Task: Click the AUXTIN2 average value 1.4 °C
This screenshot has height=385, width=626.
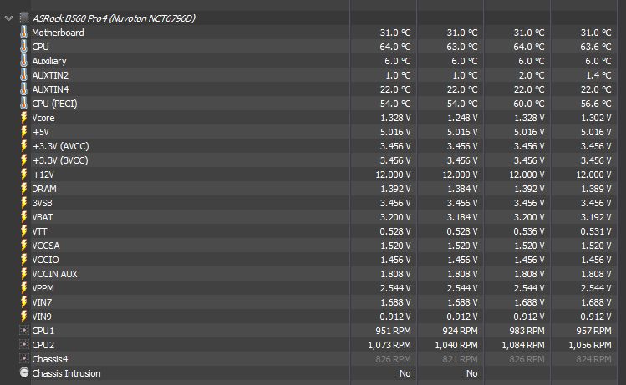Action: [x=598, y=75]
